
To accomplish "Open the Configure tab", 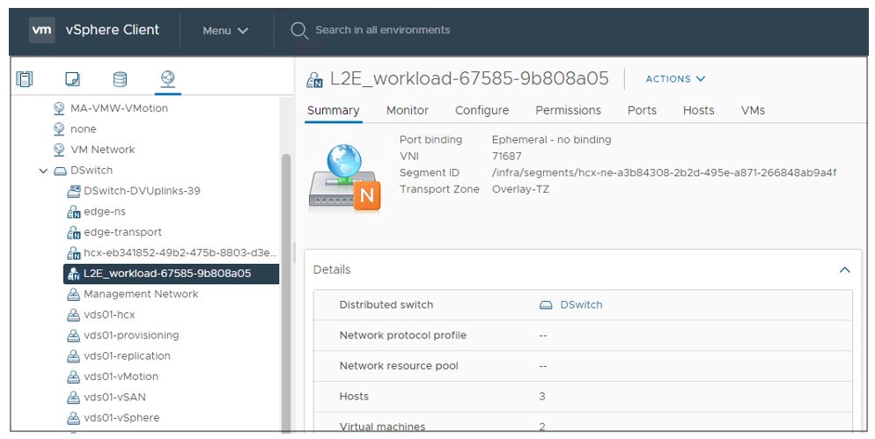I will [482, 111].
